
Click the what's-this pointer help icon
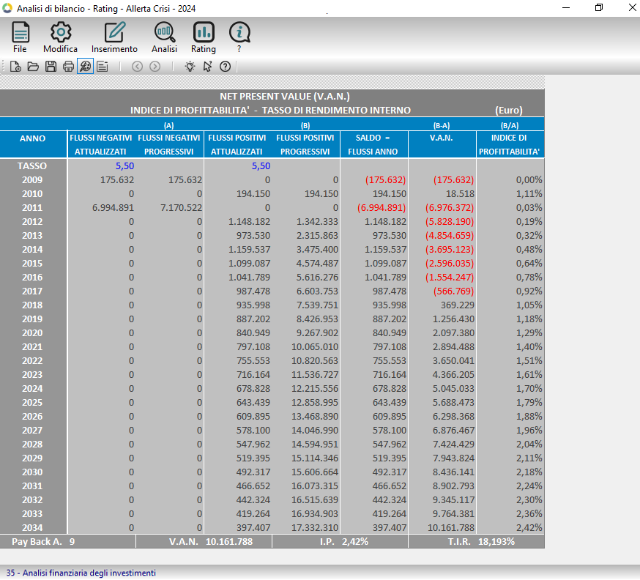coord(207,67)
